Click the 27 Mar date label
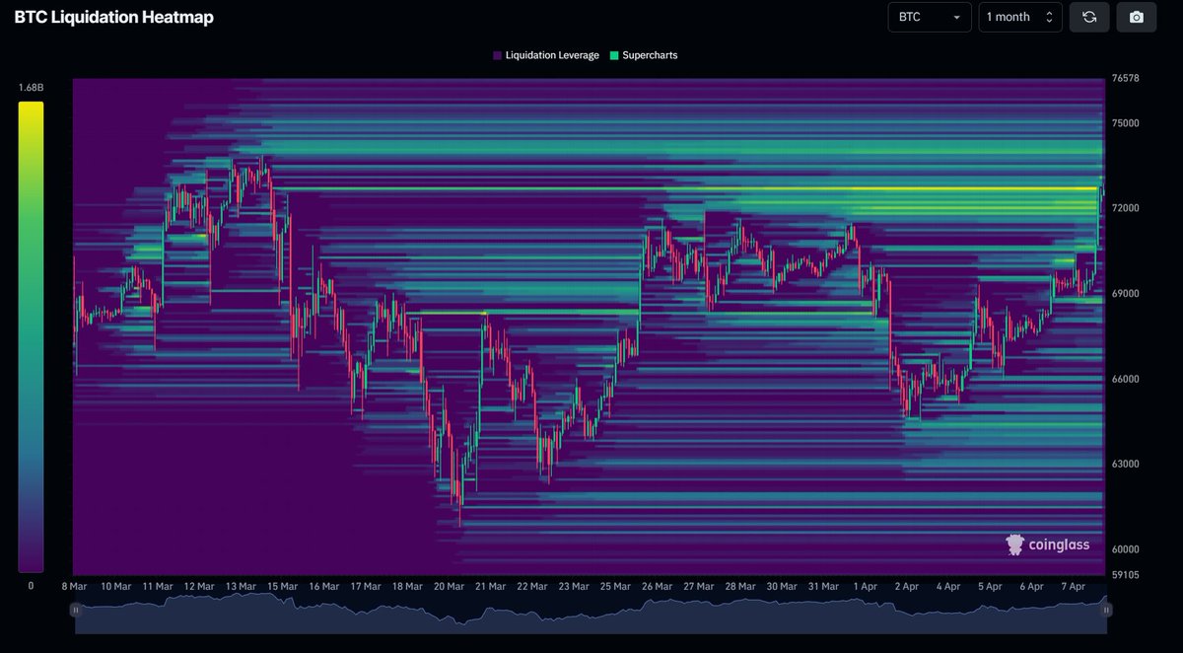The width and height of the screenshot is (1183, 653). click(x=698, y=586)
